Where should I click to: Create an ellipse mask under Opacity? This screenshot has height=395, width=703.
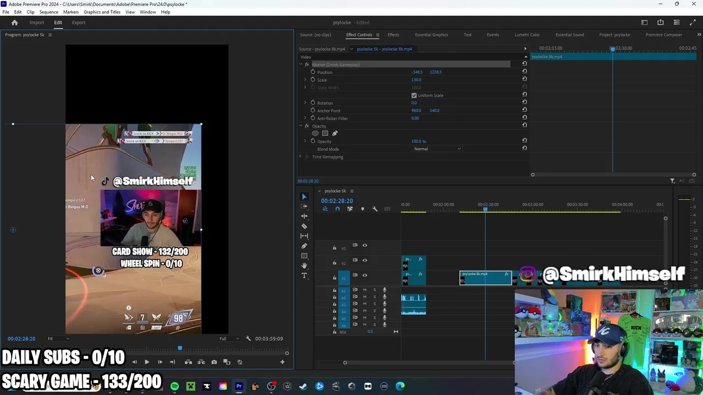pyautogui.click(x=315, y=133)
